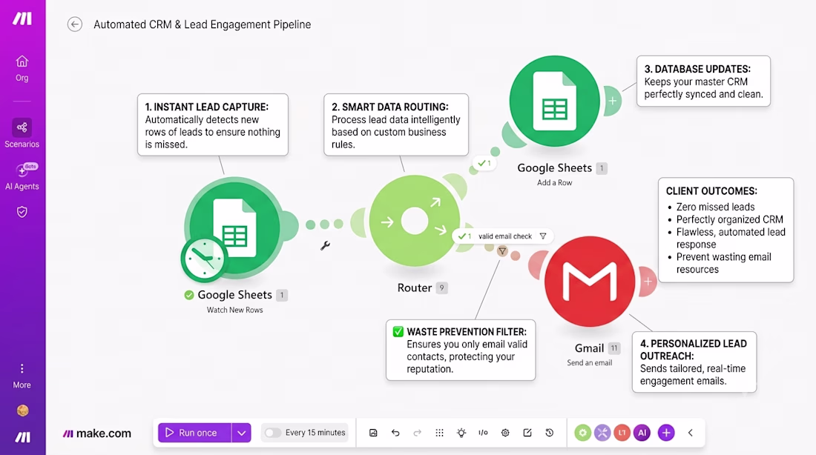
Task: Go back using the arrow button
Action: tap(75, 24)
